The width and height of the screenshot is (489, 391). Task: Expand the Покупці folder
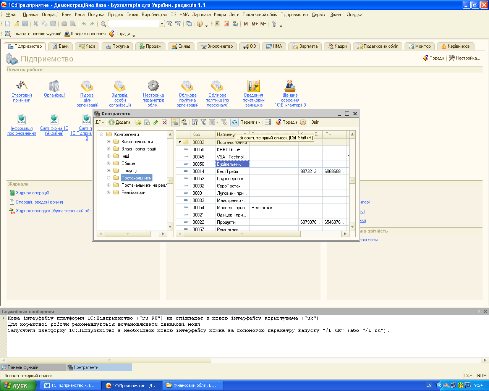coord(108,171)
